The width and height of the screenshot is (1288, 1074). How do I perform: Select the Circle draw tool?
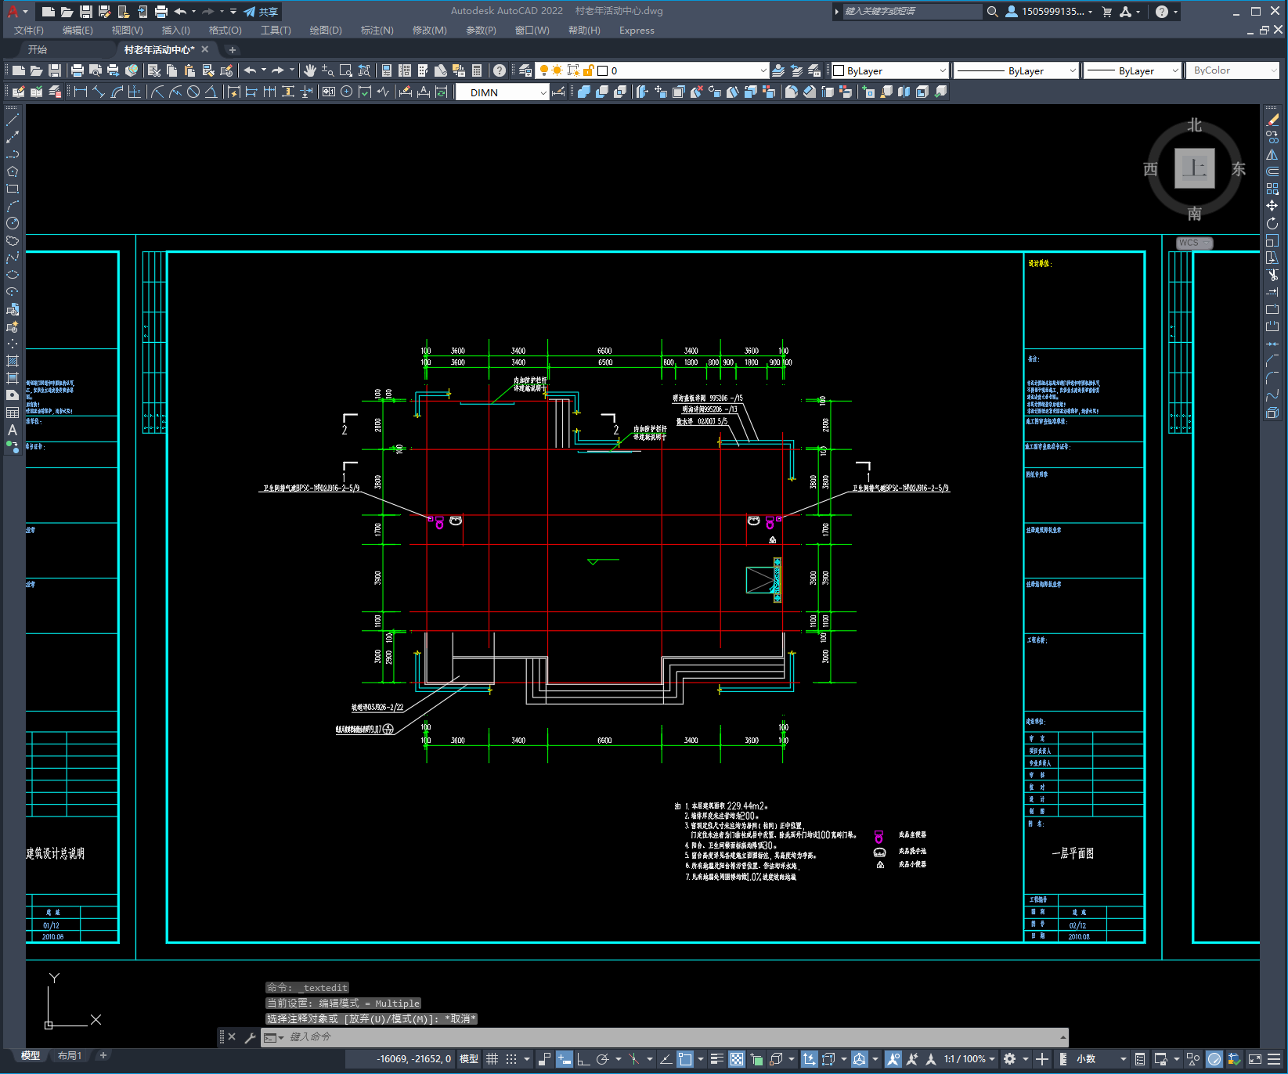pos(13,223)
